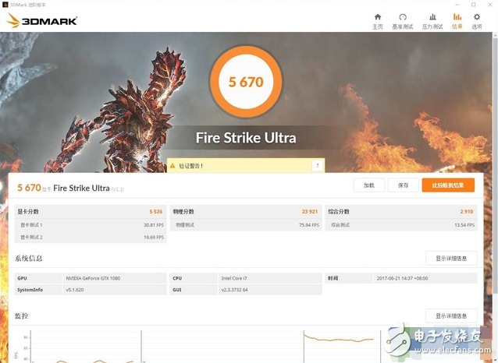The image size is (498, 363).
Task: Select the graphics score (显卡分数) 5 526 row
Action: [x=90, y=211]
